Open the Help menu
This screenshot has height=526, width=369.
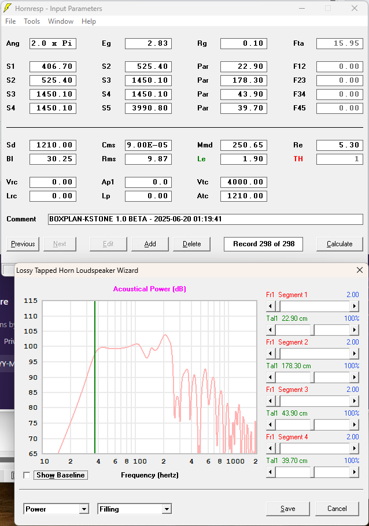88,21
